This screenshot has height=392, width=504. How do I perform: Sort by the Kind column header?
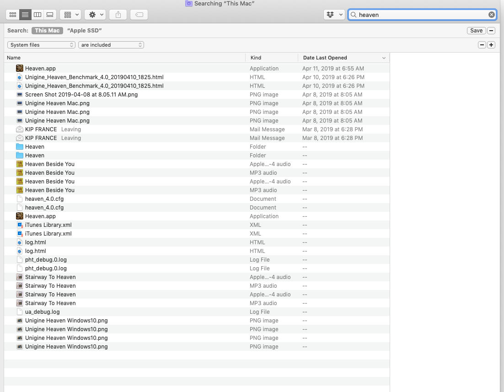coord(272,58)
